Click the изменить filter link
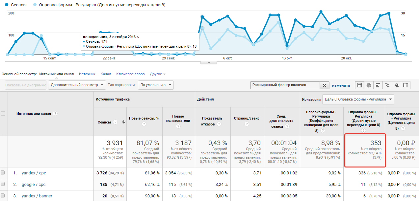 [x=341, y=85]
